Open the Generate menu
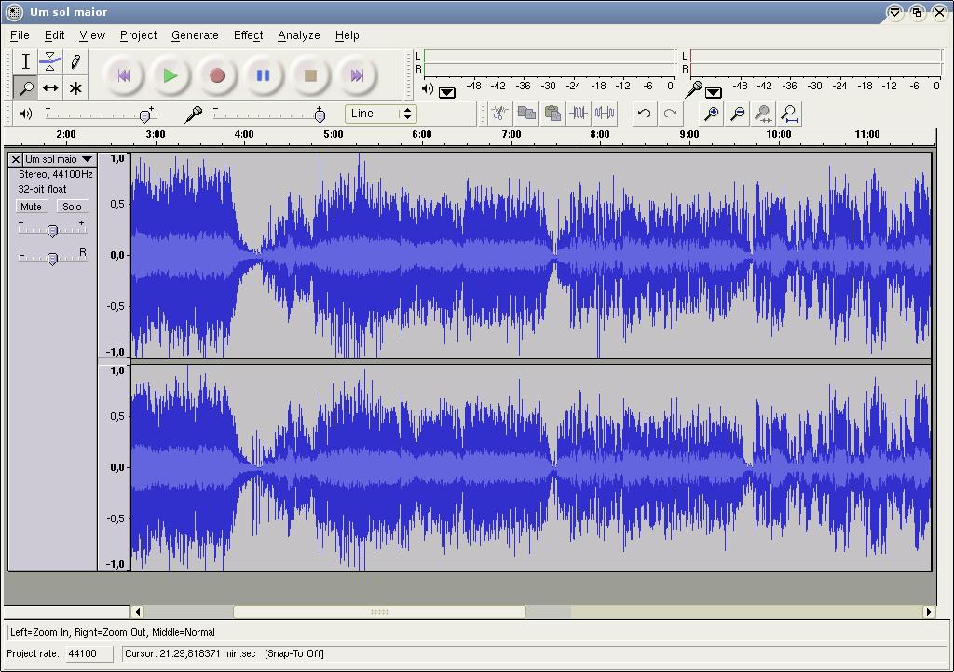 pyautogui.click(x=195, y=35)
